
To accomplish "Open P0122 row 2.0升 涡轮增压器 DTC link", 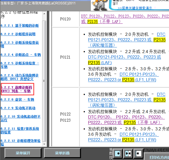I will [x=127, y=100].
